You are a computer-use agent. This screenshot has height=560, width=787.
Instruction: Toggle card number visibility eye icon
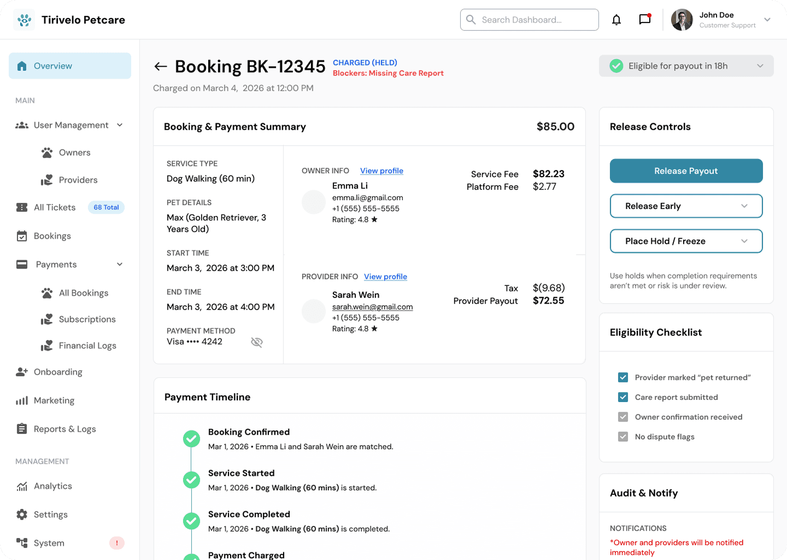point(256,342)
